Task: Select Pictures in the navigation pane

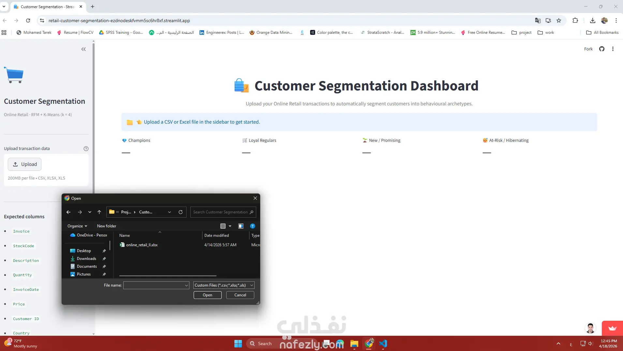Action: (x=84, y=274)
